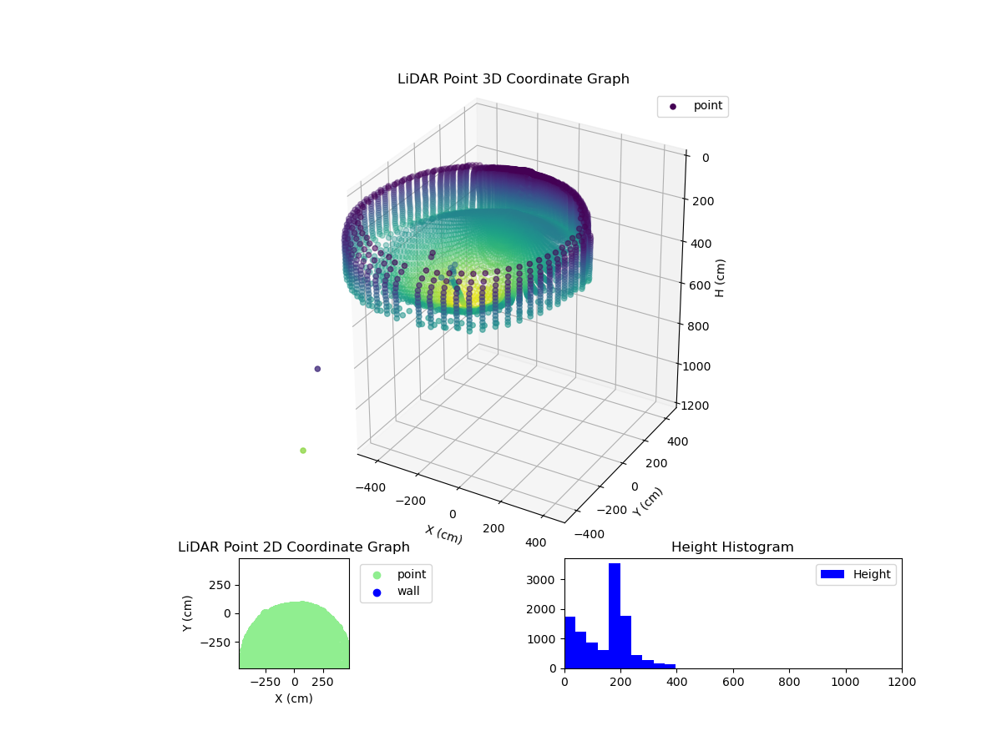Click the 'X (cm)' label under 2D graph
The image size is (1002, 751).
pyautogui.click(x=294, y=698)
